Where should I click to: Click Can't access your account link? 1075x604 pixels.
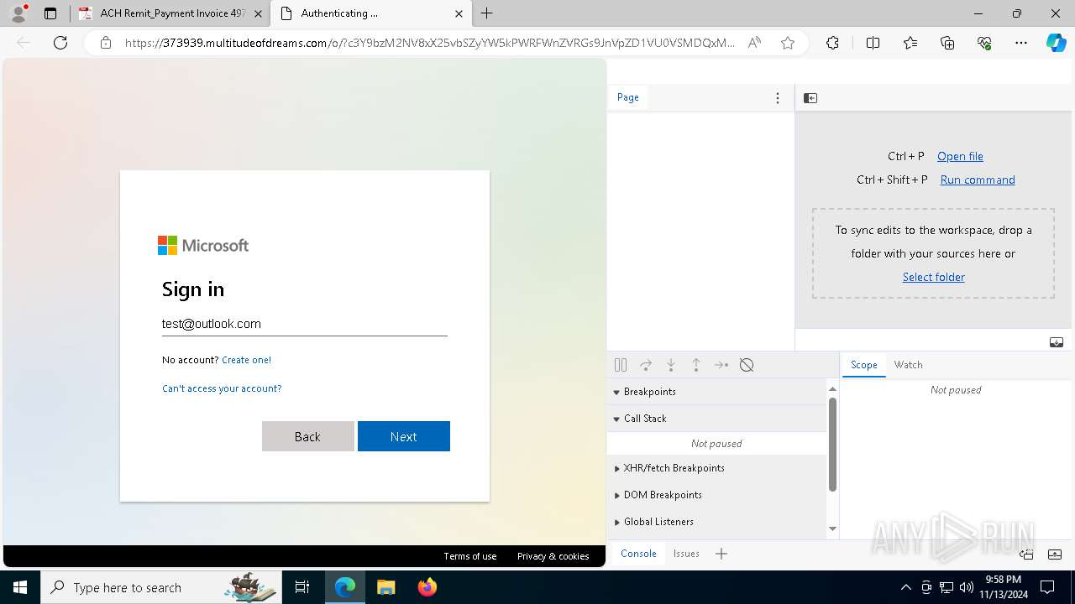[x=222, y=388]
